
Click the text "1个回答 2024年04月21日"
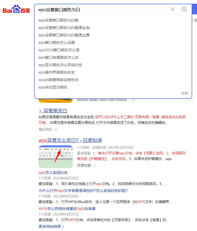pos(59,214)
